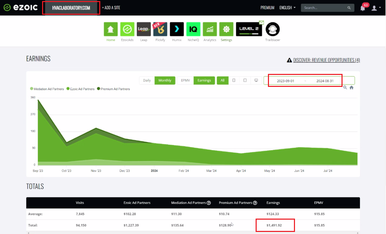Click the Earnings column header
The width and height of the screenshot is (386, 234).
(x=273, y=203)
